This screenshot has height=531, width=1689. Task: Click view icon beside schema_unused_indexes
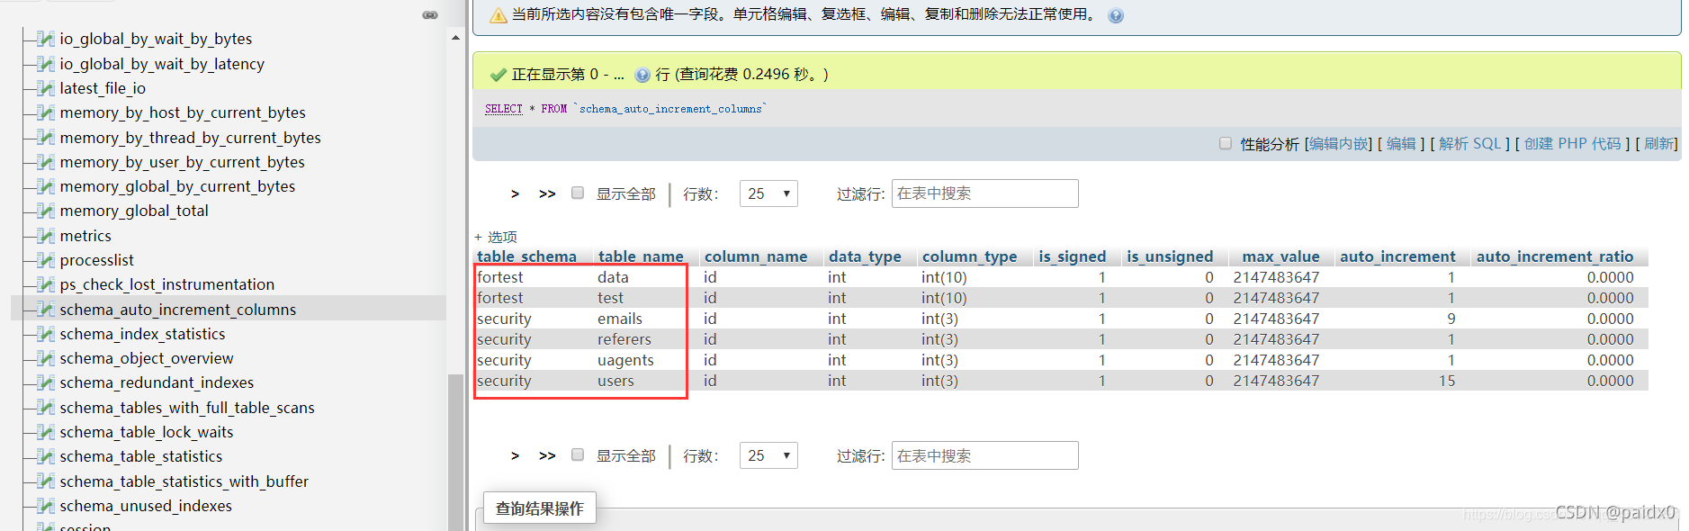pyautogui.click(x=46, y=506)
